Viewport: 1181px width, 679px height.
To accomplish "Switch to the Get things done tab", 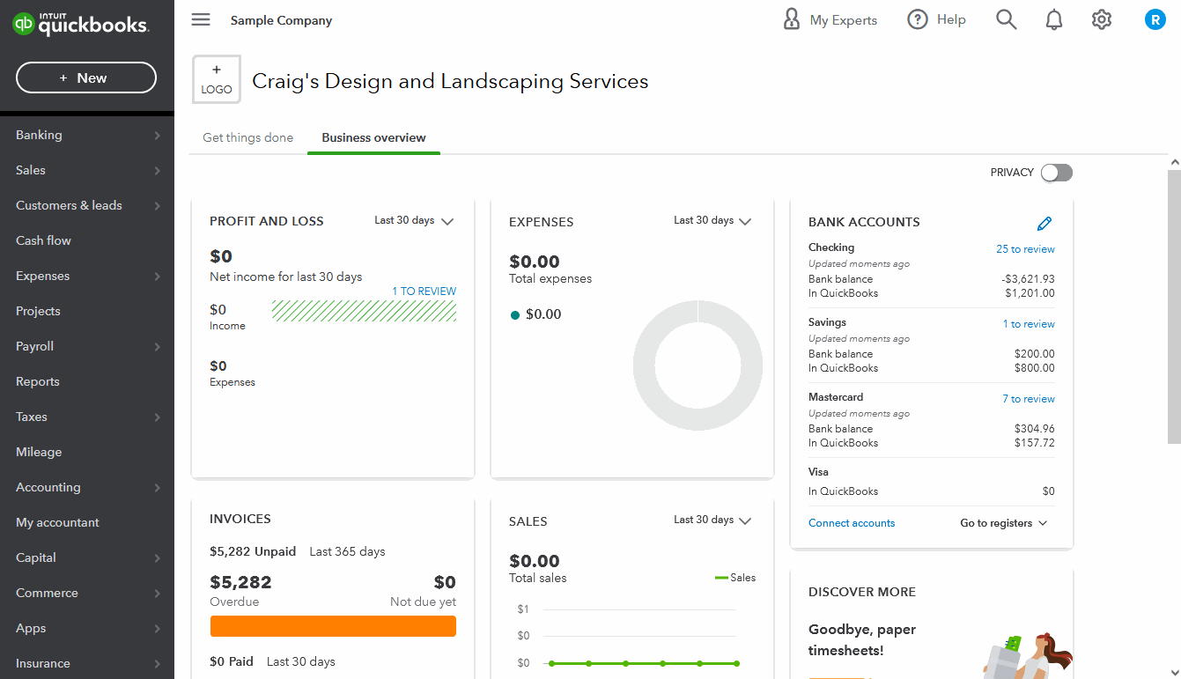I will tap(247, 137).
